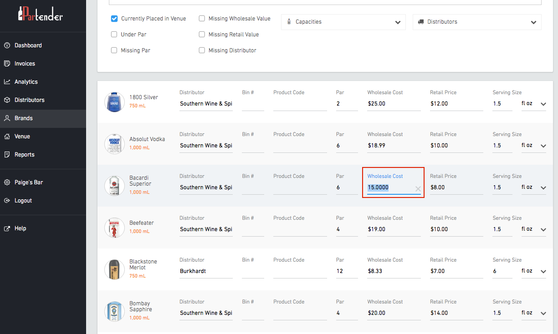Screen dimensions: 558x334
Task: Open the Brands menu item
Action: point(24,118)
